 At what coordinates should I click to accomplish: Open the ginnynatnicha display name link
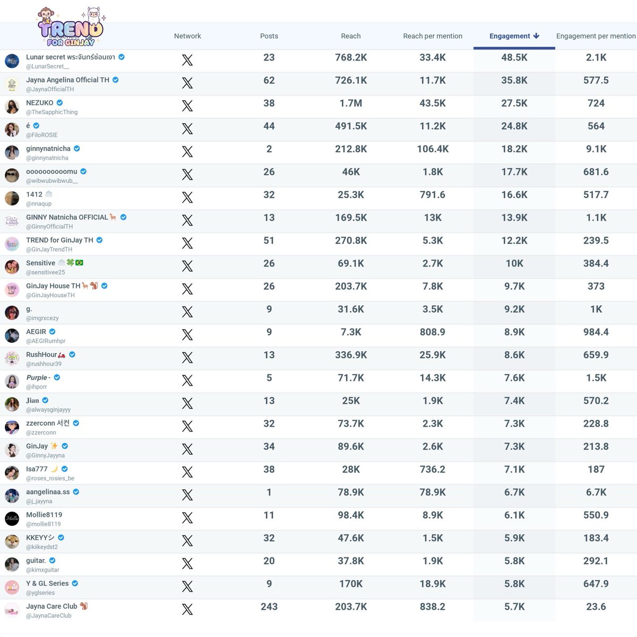pos(48,149)
